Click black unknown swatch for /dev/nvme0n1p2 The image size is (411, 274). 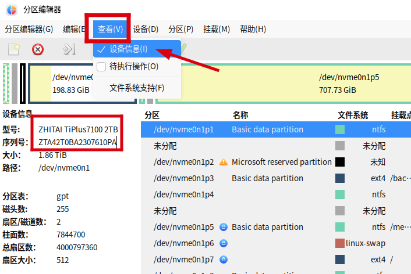[x=340, y=162]
